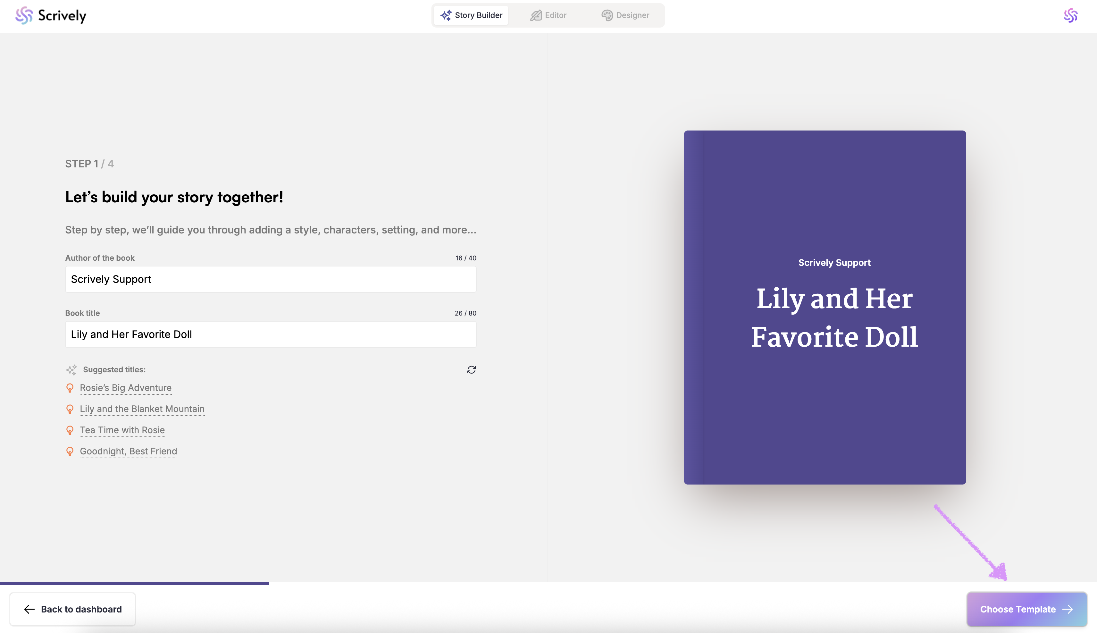This screenshot has height=633, width=1097.
Task: Open the profile swirl icon at top right
Action: [x=1070, y=16]
